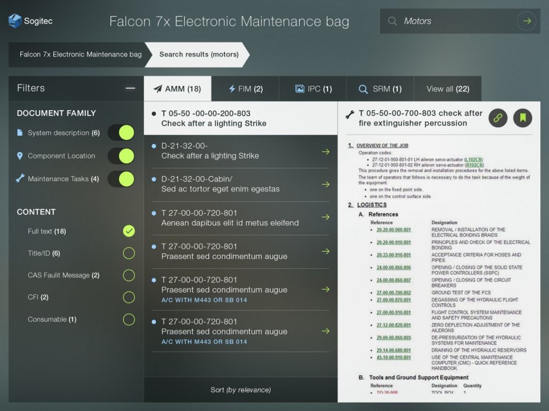Click the copy link icon in document header
Image resolution: width=549 pixels, height=411 pixels.
pyautogui.click(x=498, y=118)
